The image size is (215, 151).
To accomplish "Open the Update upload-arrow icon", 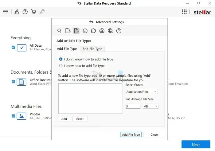I will tap(102, 31).
